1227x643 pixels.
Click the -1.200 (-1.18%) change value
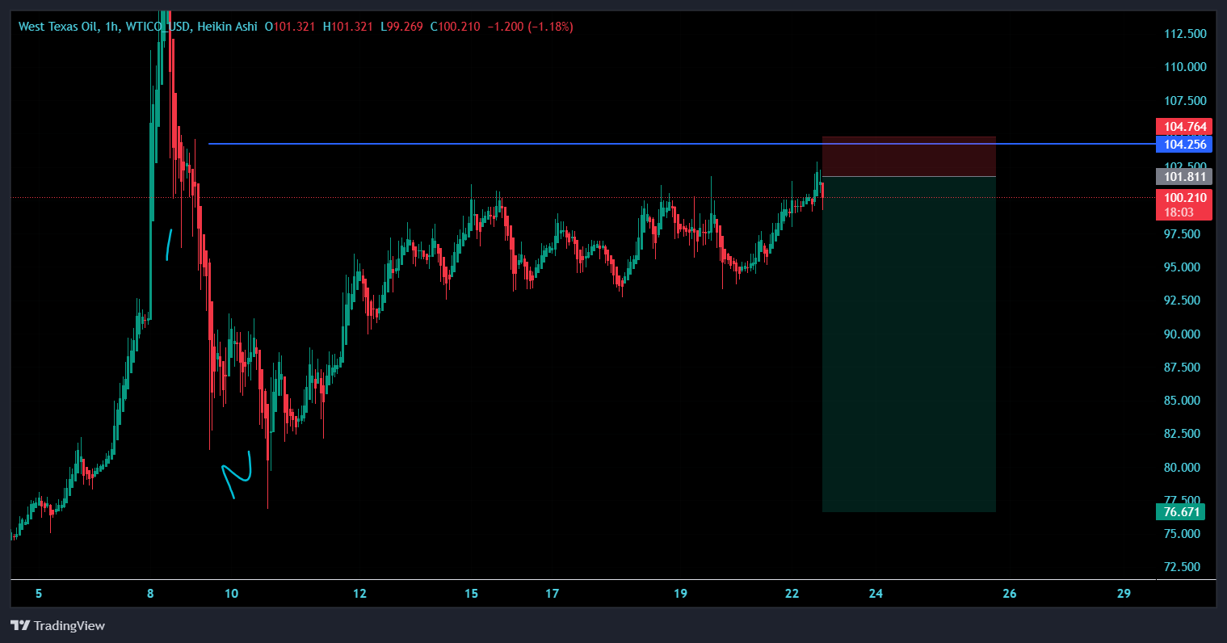point(530,27)
